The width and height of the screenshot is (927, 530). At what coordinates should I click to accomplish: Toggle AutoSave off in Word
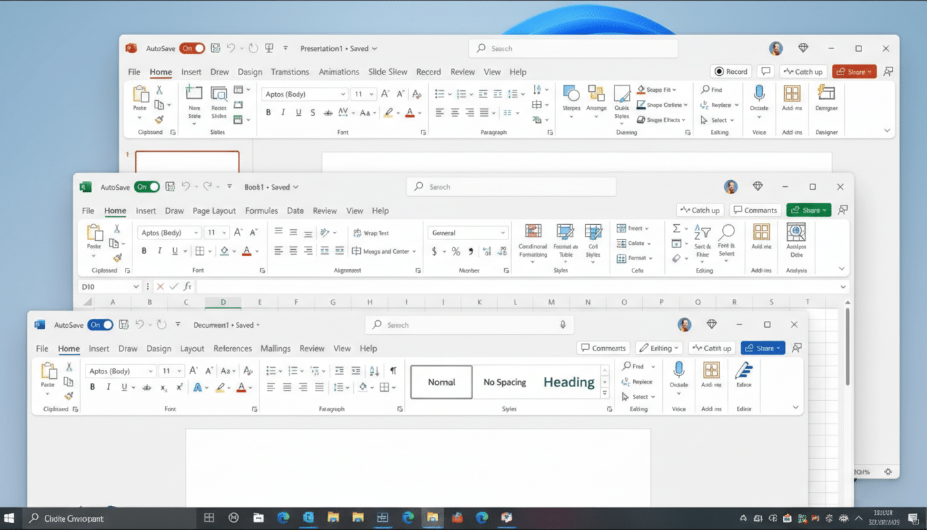[101, 324]
